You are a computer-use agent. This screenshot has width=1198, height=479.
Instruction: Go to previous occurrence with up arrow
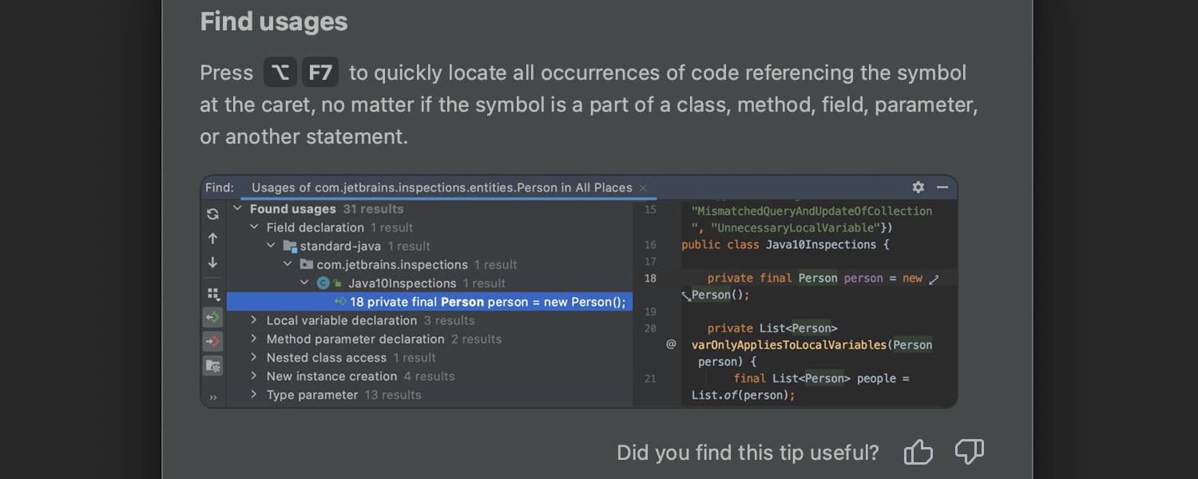[212, 238]
